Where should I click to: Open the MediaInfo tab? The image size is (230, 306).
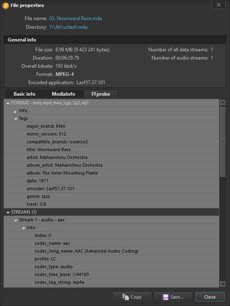click(63, 94)
